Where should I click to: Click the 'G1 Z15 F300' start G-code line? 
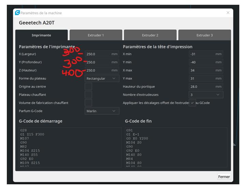coord(32,134)
